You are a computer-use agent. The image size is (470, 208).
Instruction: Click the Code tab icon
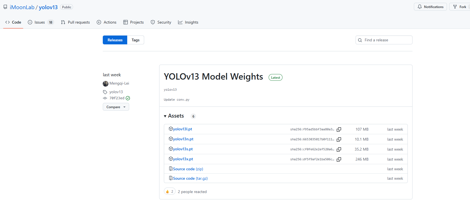[7, 22]
